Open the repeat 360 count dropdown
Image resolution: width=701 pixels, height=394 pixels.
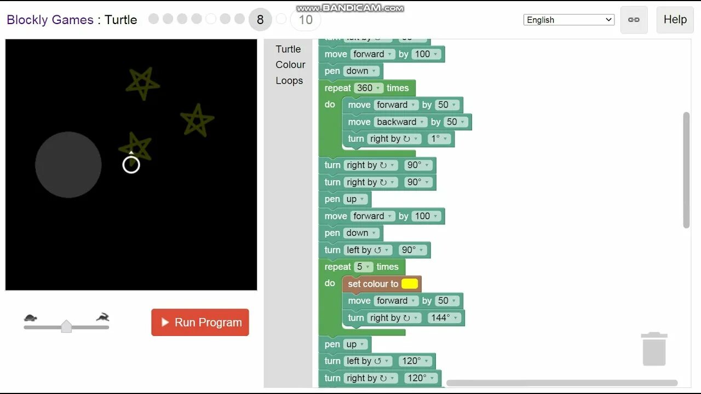[369, 88]
